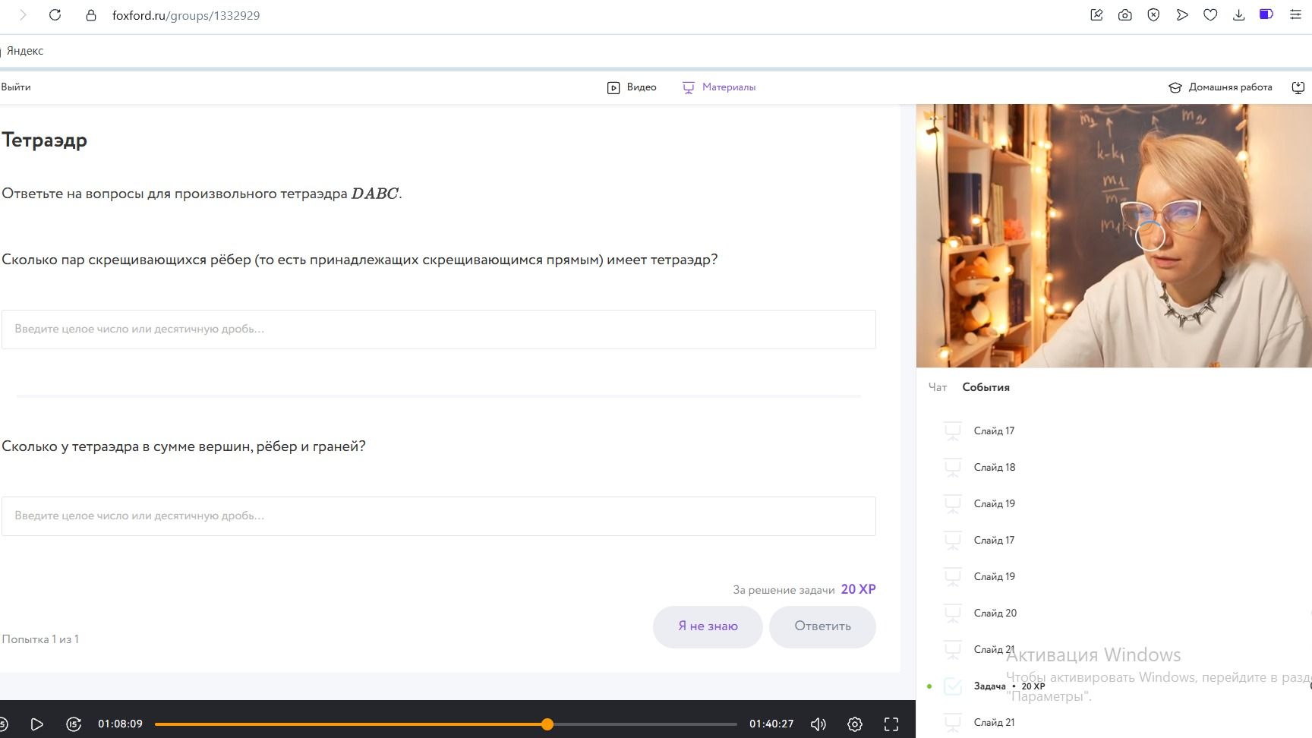
Task: Switch to the Чат tab
Action: (x=938, y=387)
